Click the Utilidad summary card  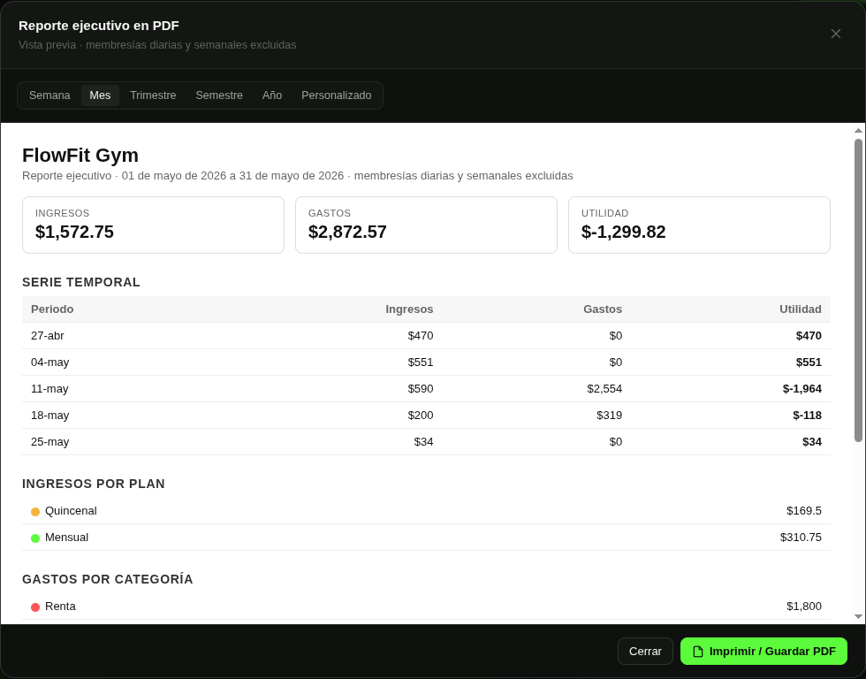click(699, 225)
